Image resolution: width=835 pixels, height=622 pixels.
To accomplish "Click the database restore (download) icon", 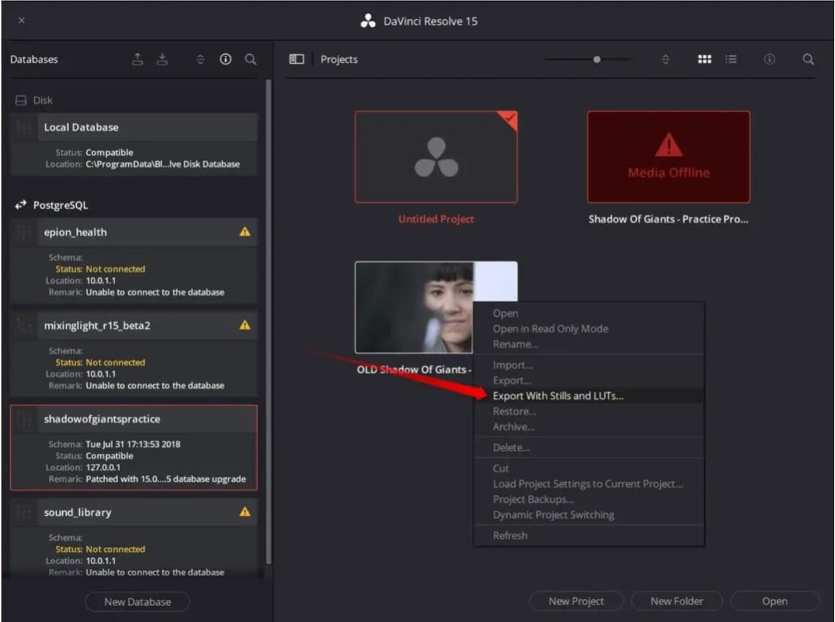I will (x=163, y=59).
